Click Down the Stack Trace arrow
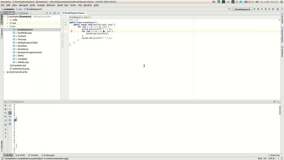 tap(10, 109)
